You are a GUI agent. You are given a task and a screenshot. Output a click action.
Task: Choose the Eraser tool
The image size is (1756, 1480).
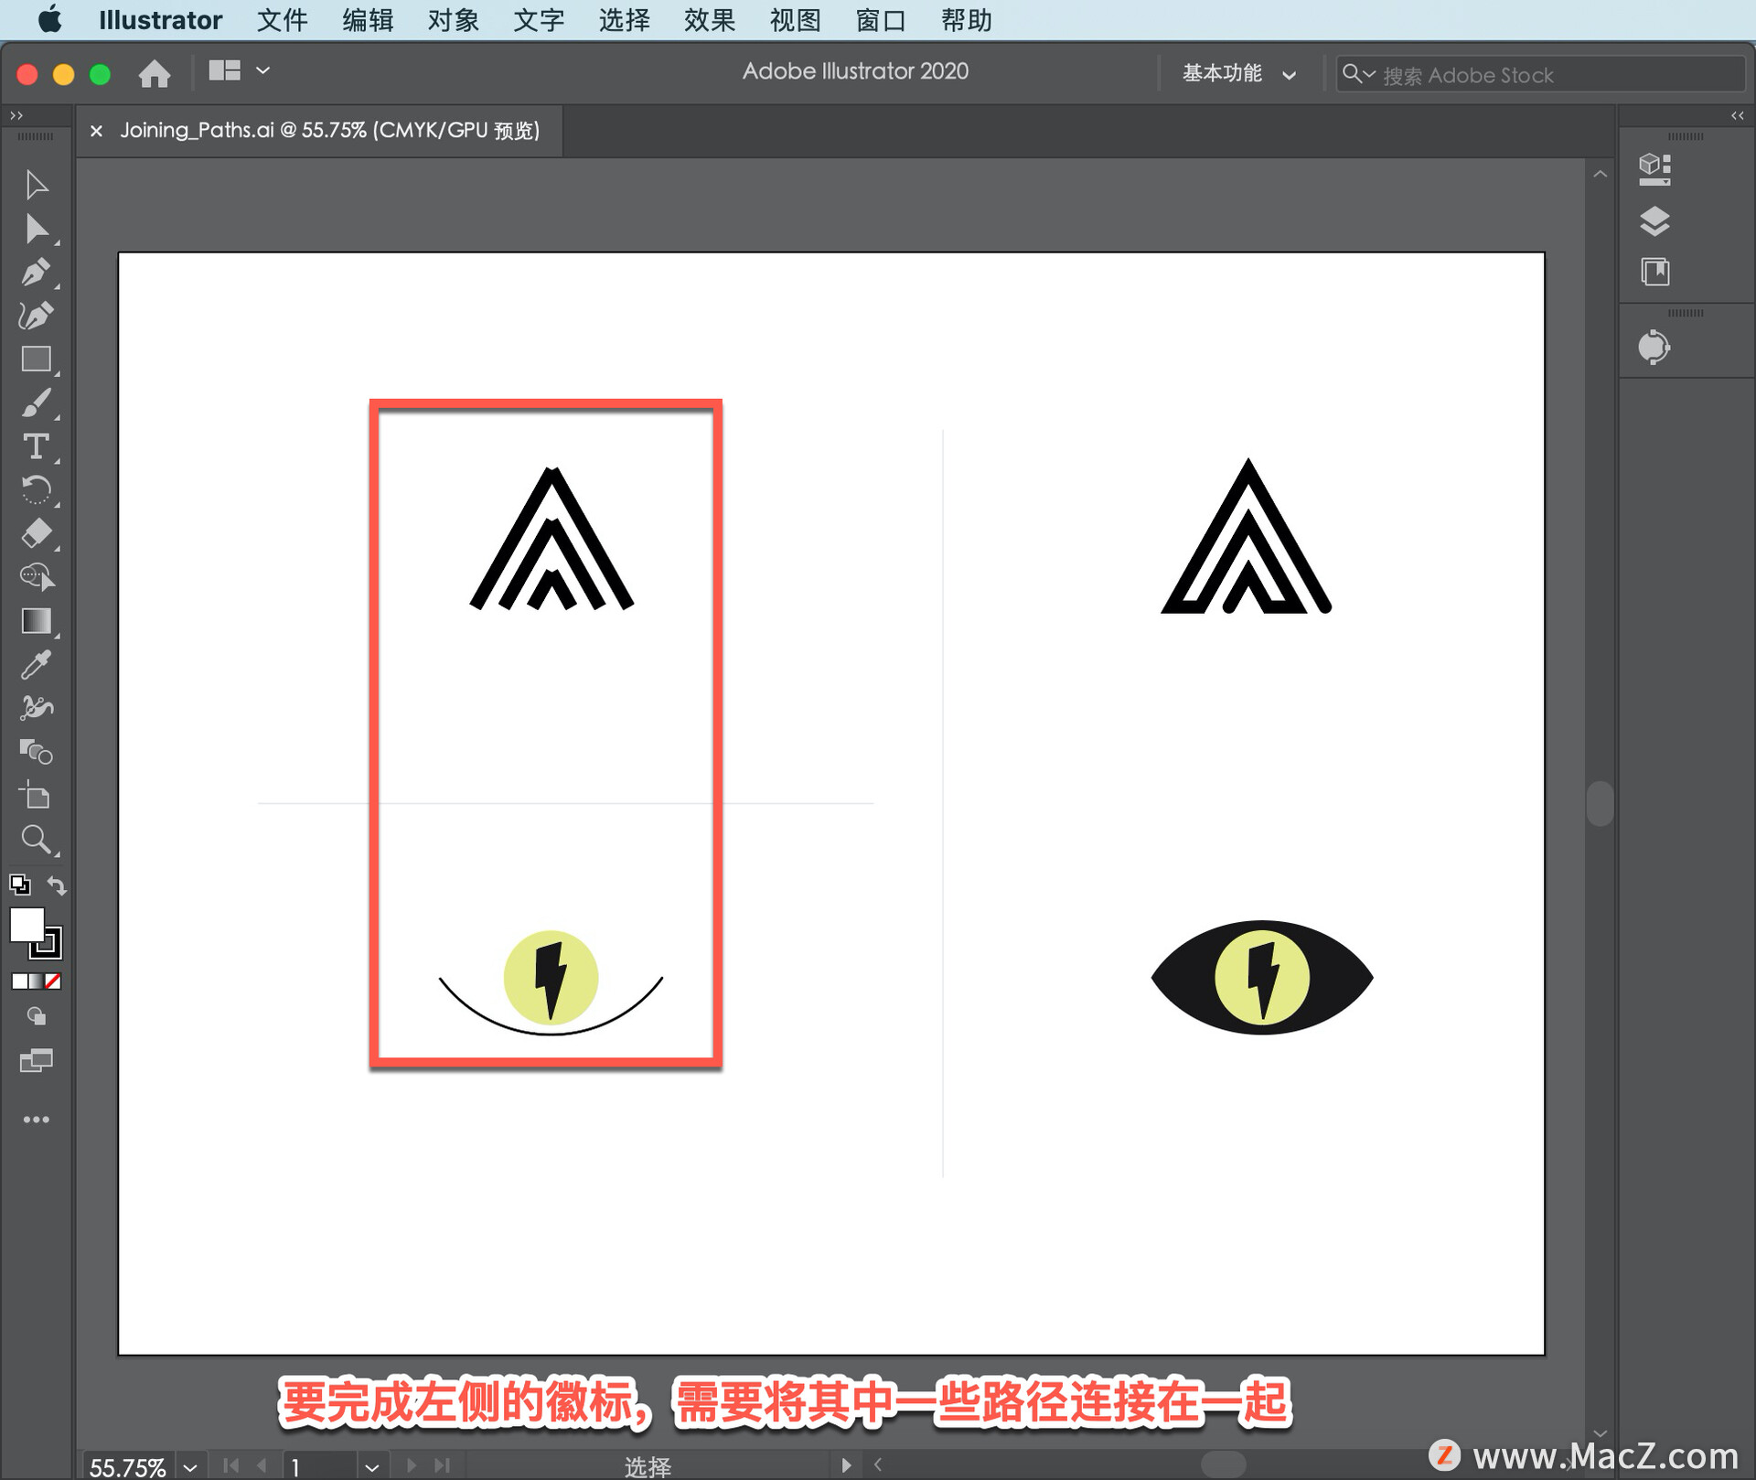click(36, 533)
